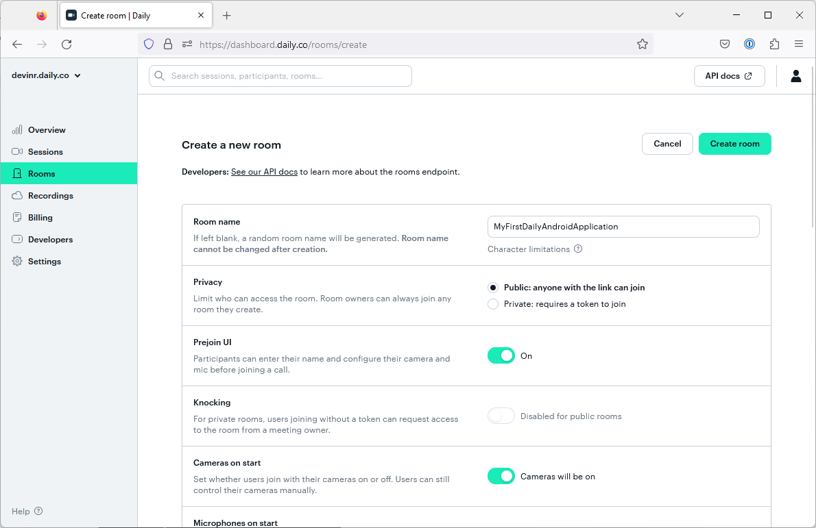The height and width of the screenshot is (528, 816).
Task: Open API docs button in header
Action: pyautogui.click(x=729, y=76)
